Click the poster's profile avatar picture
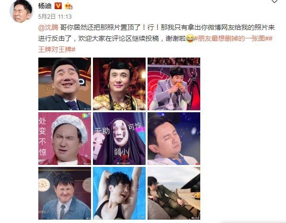Viewport: 286px width, 223px height. pos(21,12)
